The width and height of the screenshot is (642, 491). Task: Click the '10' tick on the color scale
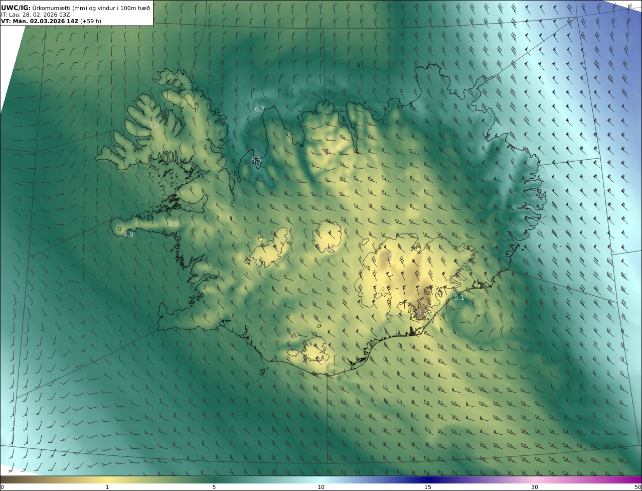point(321,487)
